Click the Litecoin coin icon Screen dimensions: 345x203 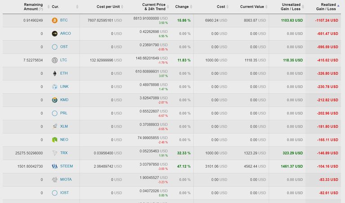[x=54, y=60]
